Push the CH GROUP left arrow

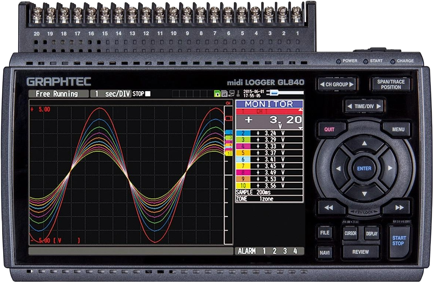click(x=322, y=84)
